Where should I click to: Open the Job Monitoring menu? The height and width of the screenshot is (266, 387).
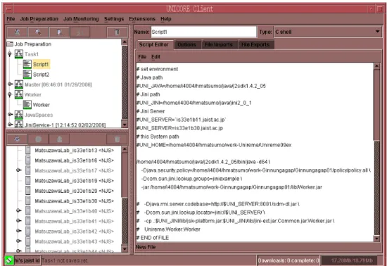coord(81,19)
